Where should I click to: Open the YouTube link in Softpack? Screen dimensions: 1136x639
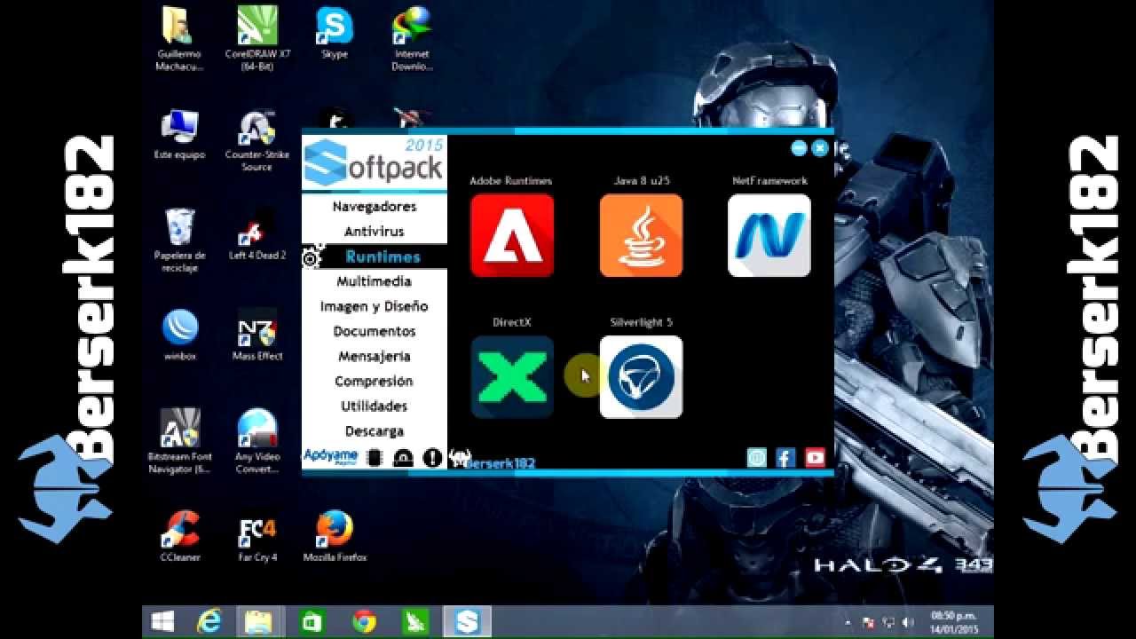(815, 457)
